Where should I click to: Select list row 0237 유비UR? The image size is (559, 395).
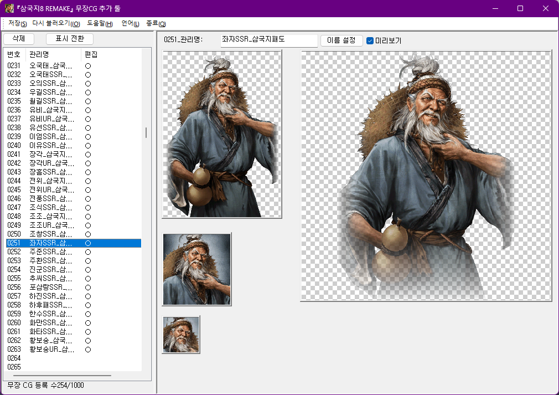[74, 119]
